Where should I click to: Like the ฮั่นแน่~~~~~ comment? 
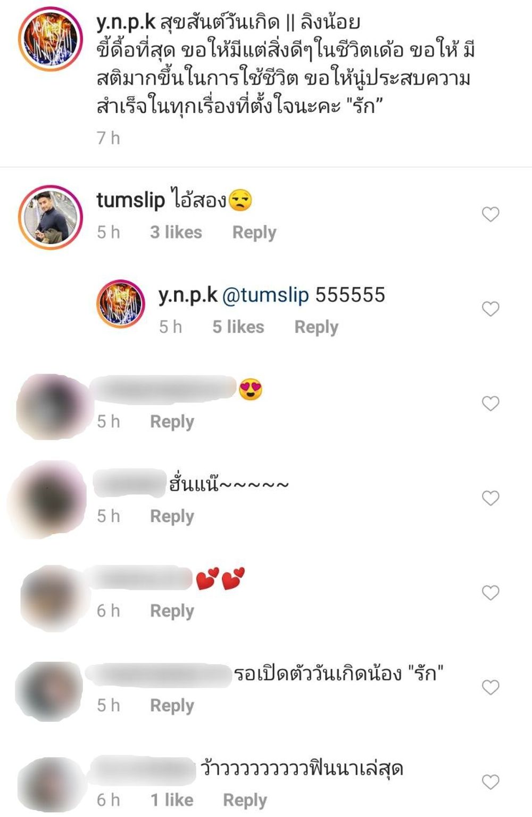pos(490,498)
